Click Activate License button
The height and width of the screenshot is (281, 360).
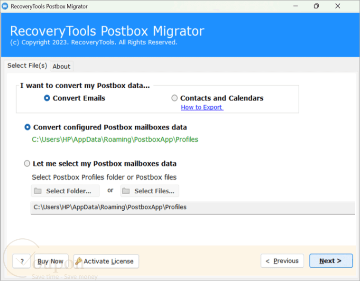[106, 261]
